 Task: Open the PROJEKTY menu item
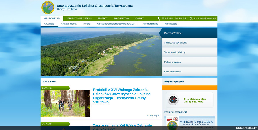[x=103, y=19]
